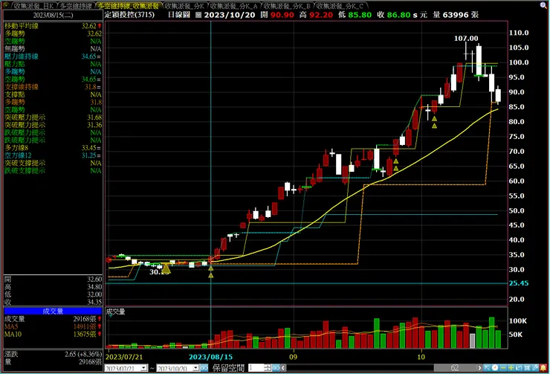Image resolution: width=550 pixels, height=374 pixels.
Task: Click the 高 34.80 high price row
Action: point(53,287)
